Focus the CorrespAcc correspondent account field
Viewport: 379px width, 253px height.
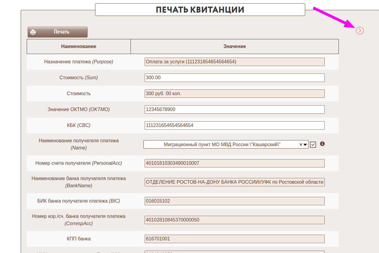point(234,220)
